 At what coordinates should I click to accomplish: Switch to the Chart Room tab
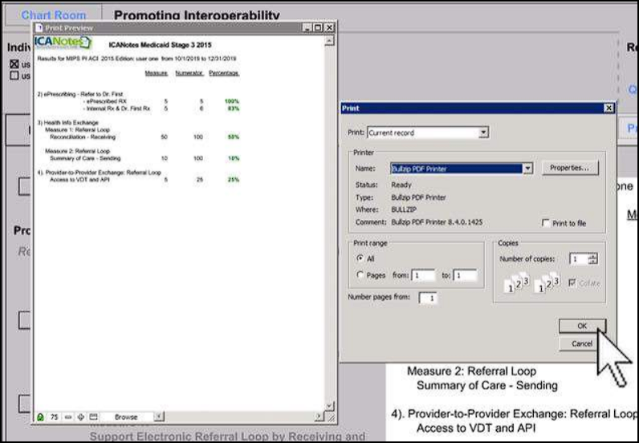[x=54, y=15]
